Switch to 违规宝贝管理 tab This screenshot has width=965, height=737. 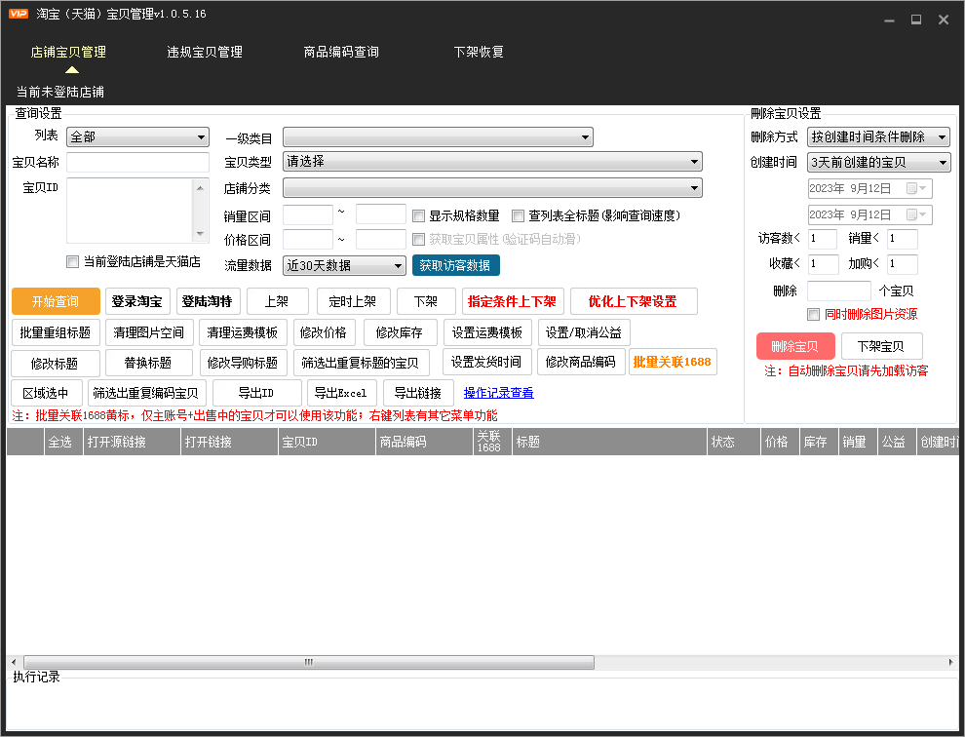point(205,53)
